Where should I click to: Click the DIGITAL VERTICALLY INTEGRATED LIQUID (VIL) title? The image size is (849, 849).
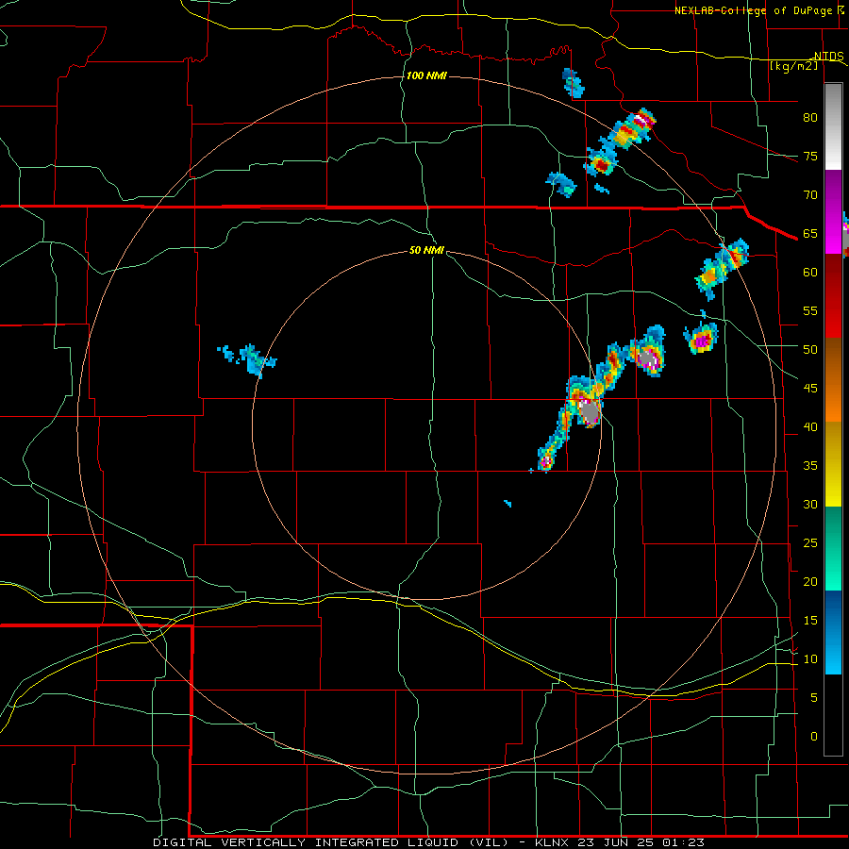tap(331, 842)
